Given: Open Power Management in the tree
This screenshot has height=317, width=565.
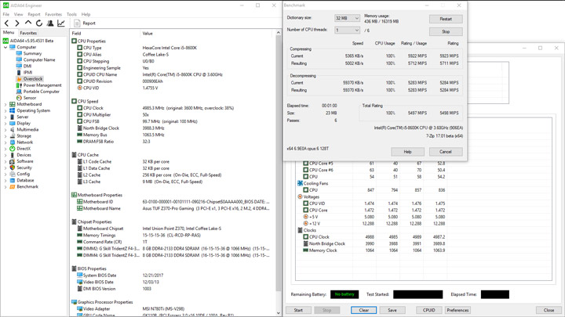Looking at the screenshot, I should click(42, 85).
